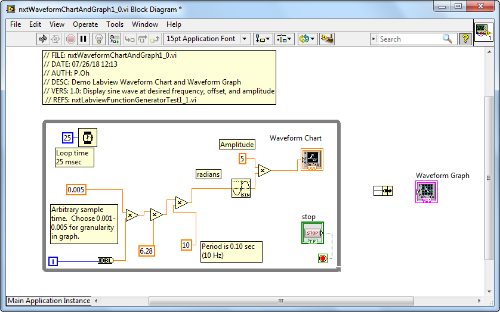Click the Waveform Chart label
The height and width of the screenshot is (312, 500).
click(295, 138)
